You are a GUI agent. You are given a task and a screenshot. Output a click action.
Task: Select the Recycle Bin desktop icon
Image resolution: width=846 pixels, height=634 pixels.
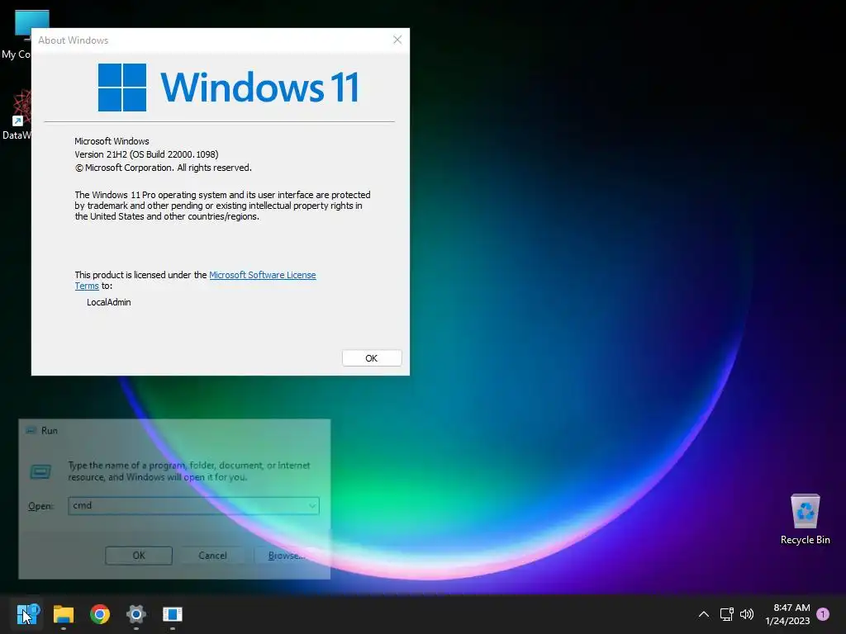805,520
